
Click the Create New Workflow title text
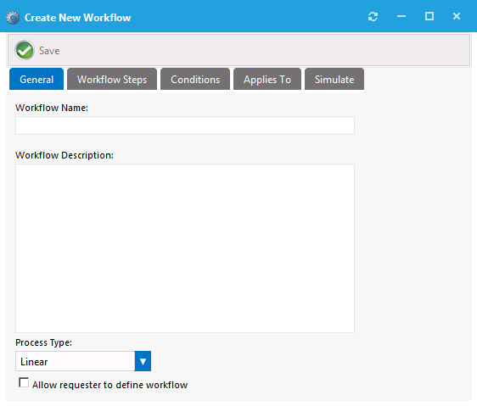[77, 18]
